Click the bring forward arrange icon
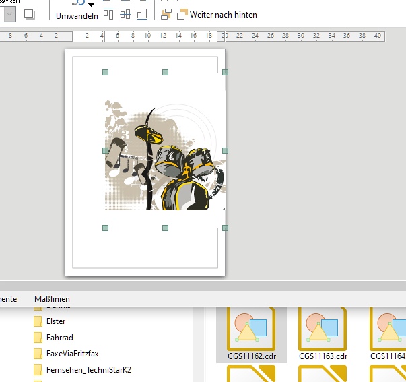This screenshot has height=382, width=406. [166, 14]
